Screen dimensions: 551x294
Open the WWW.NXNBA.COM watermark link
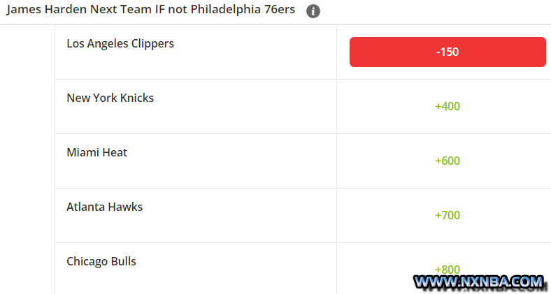tap(478, 281)
